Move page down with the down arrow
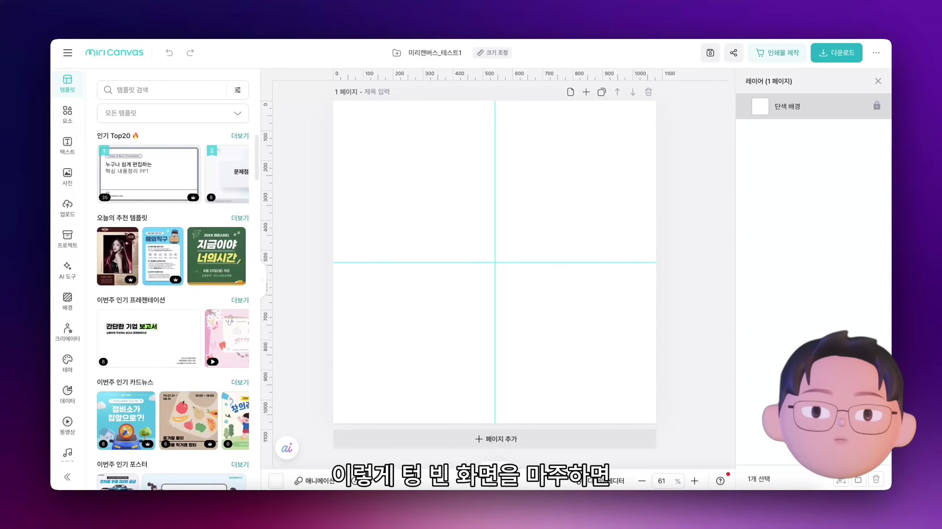 [x=633, y=92]
